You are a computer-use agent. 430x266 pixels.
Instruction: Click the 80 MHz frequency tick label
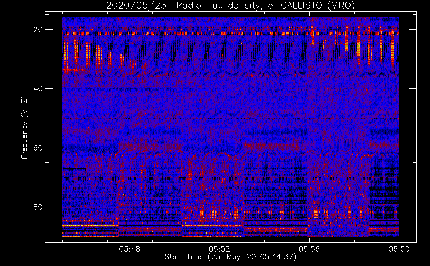coord(38,207)
